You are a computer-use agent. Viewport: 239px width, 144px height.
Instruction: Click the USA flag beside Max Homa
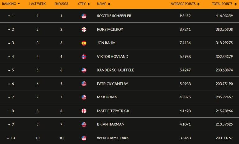click(84, 97)
